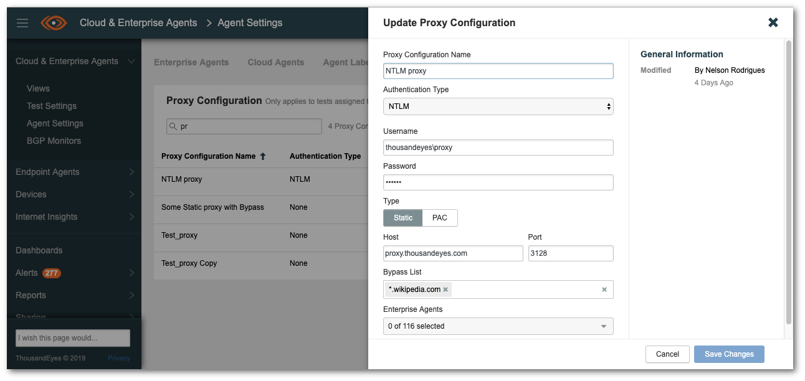805x381 pixels.
Task: Edit the Proxy Configuration Name field
Action: click(498, 71)
